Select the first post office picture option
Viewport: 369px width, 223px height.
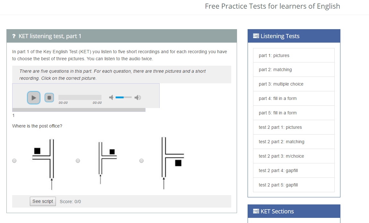[14, 161]
